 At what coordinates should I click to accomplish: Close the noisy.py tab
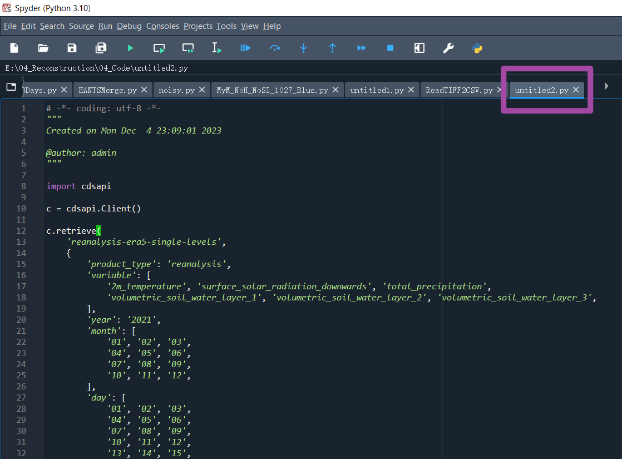[x=202, y=90]
